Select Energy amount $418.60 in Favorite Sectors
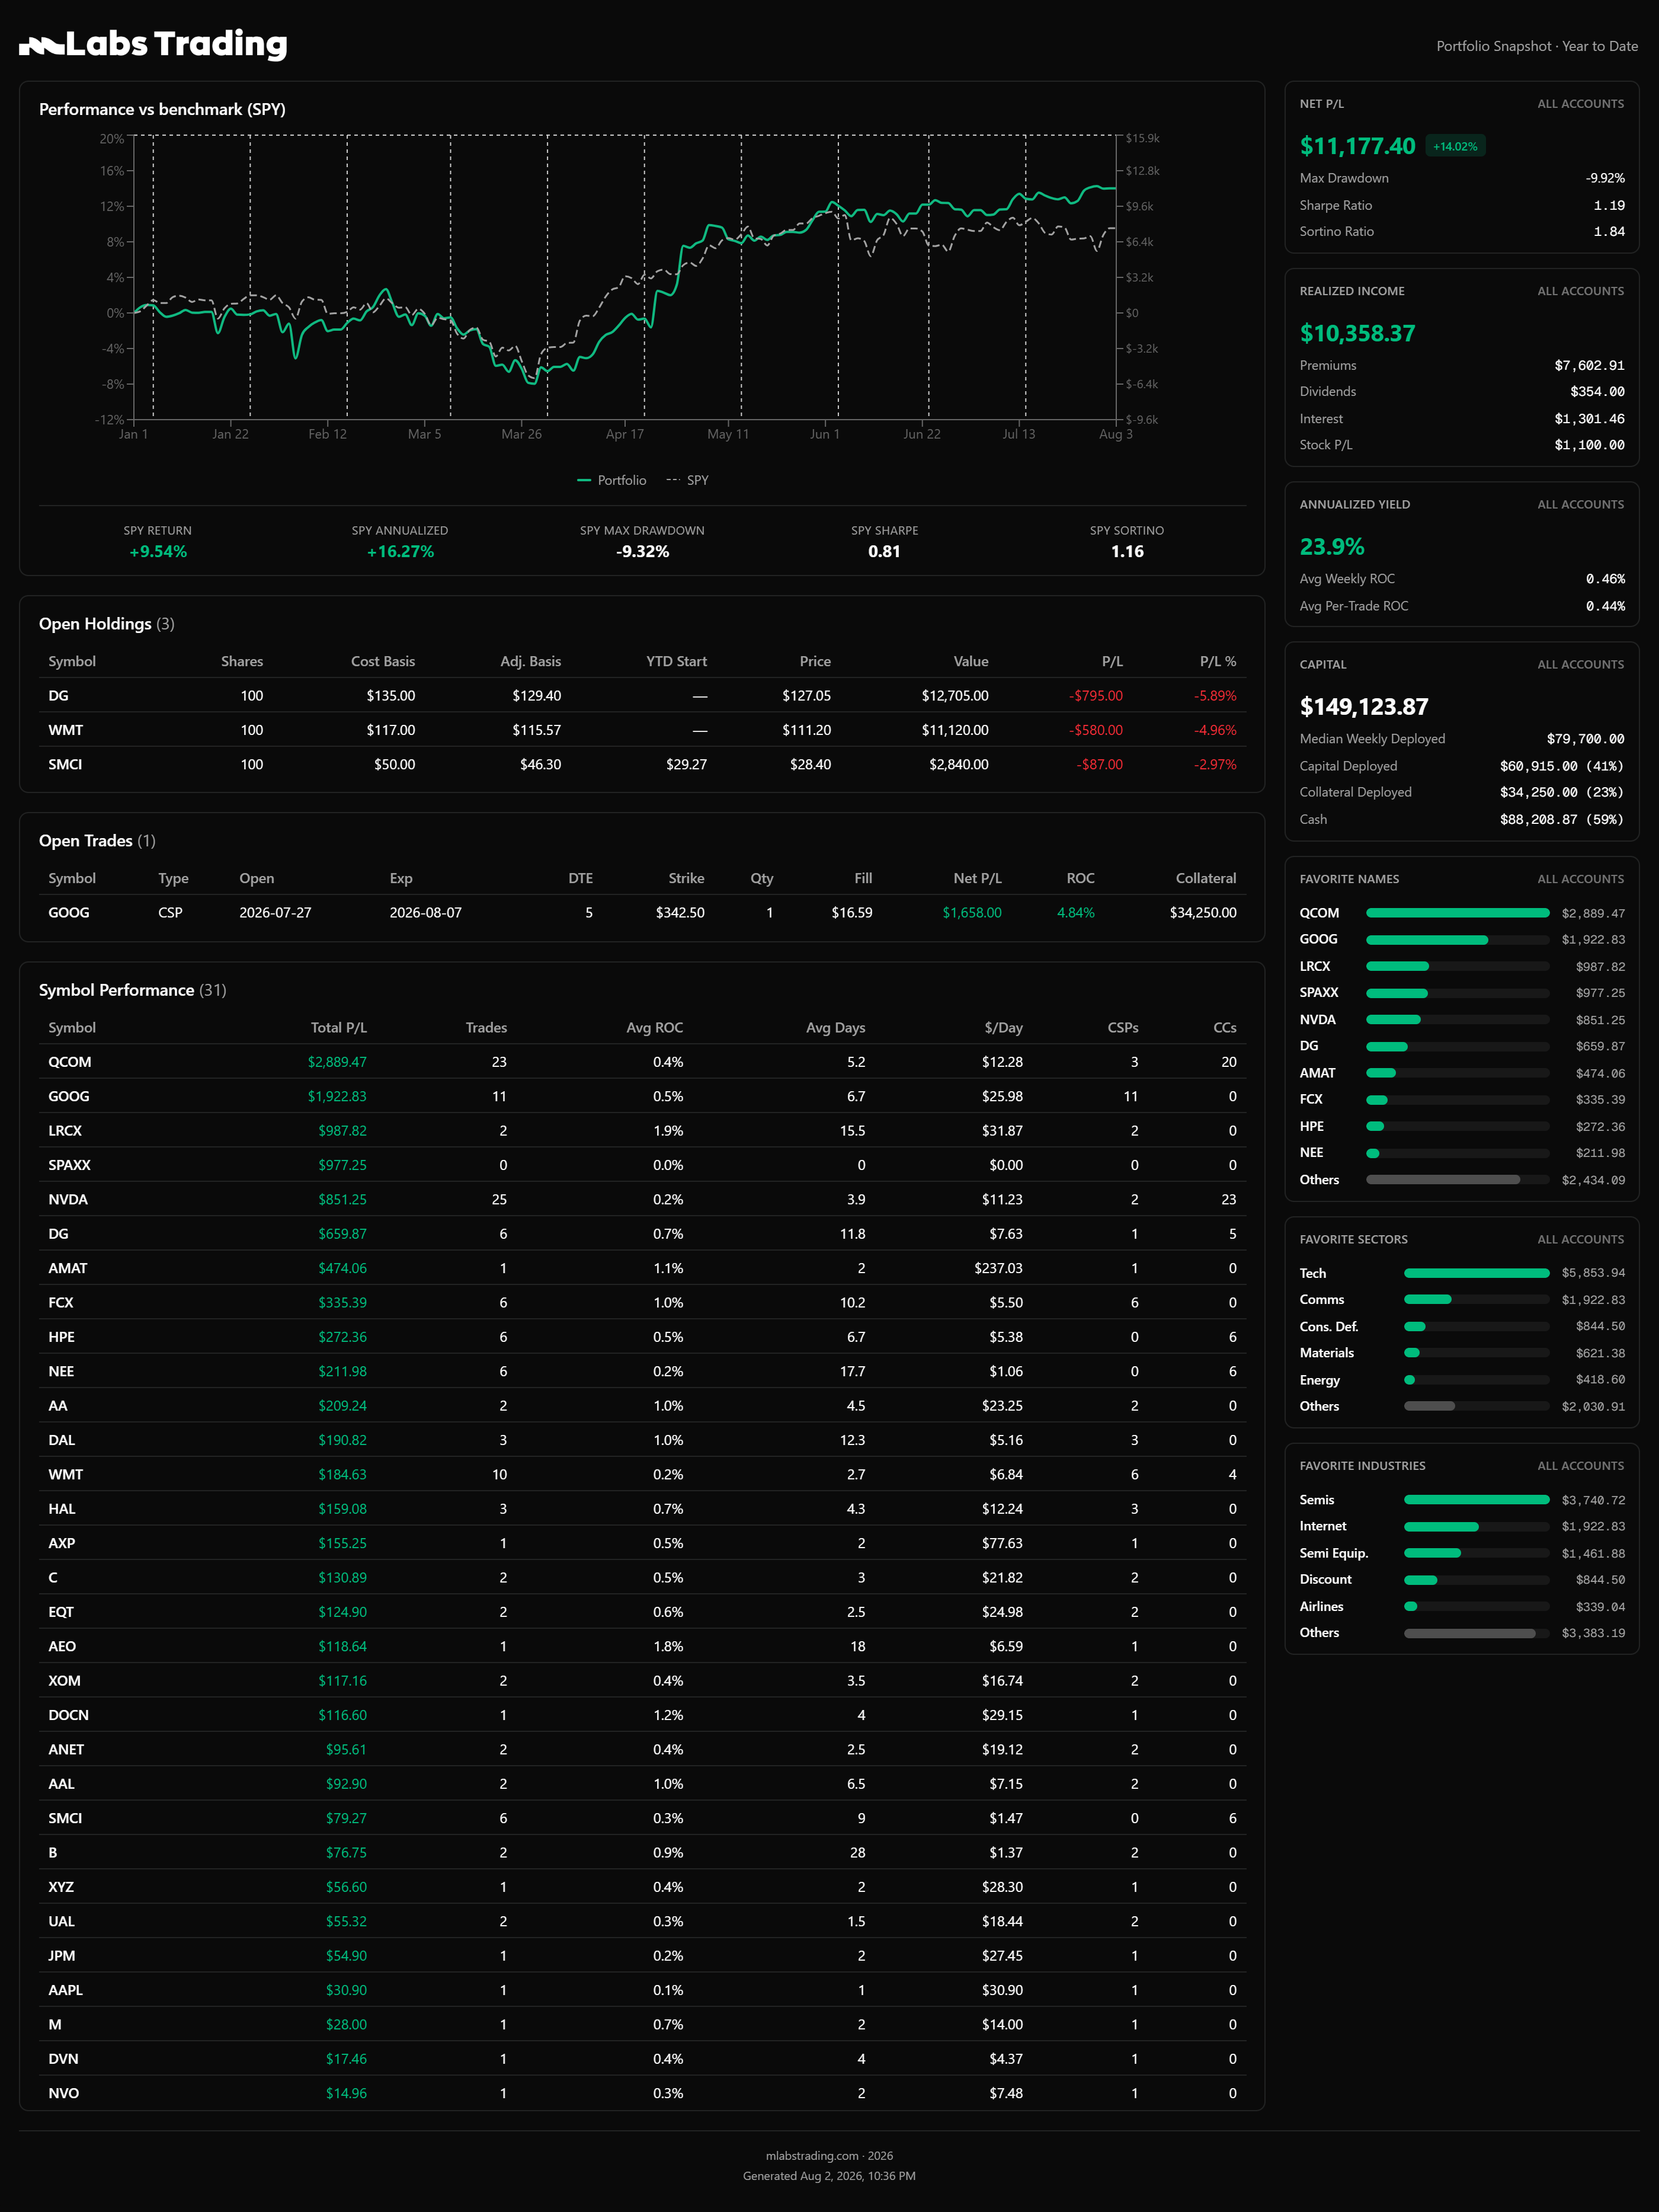Viewport: 1659px width, 2212px height. pyautogui.click(x=1600, y=1380)
